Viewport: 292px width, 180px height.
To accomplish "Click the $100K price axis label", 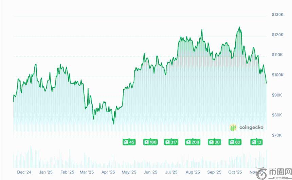I will click(x=277, y=75).
